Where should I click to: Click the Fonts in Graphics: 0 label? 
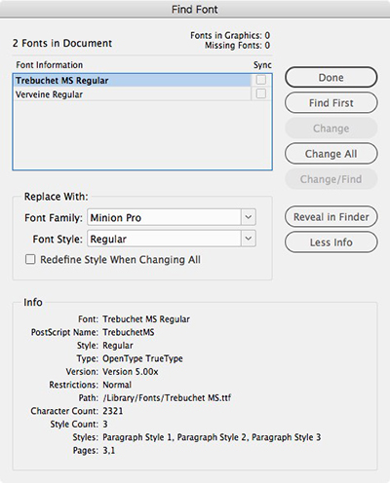tap(230, 35)
